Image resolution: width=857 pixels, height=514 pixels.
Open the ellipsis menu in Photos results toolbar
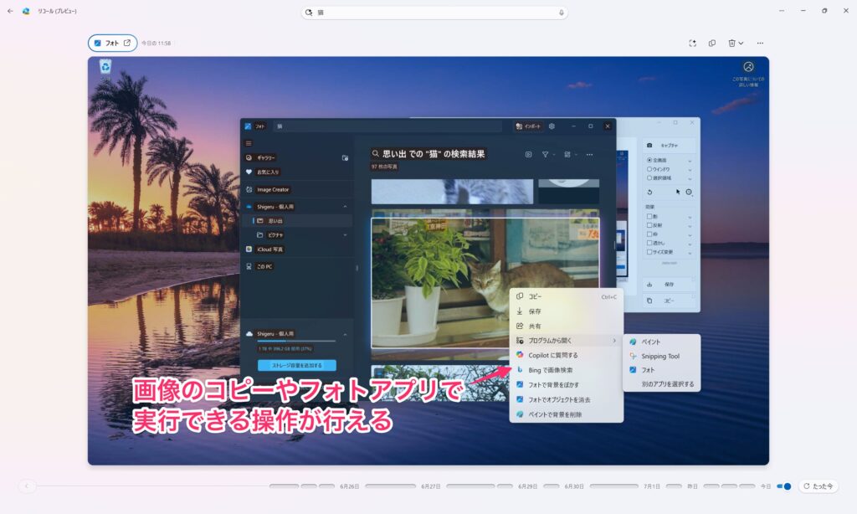pos(590,155)
